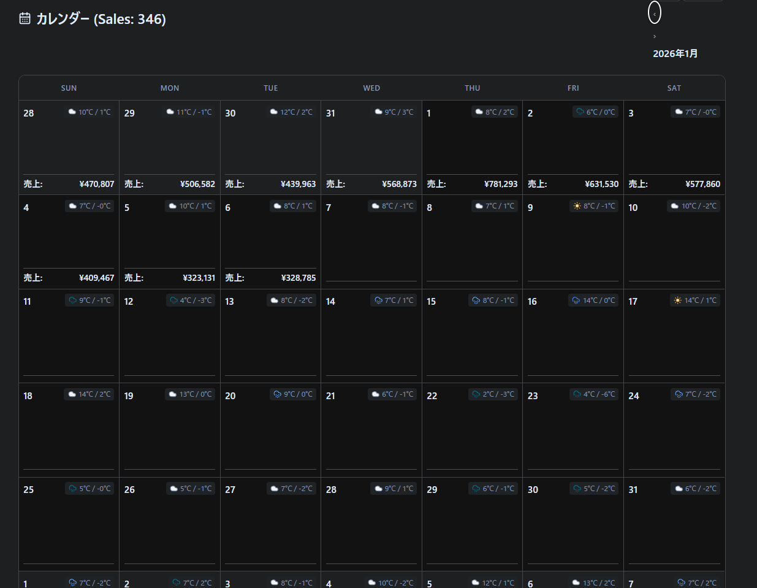Viewport: 757px width, 588px height.
Task: Click the SUN column header
Action: [x=69, y=88]
